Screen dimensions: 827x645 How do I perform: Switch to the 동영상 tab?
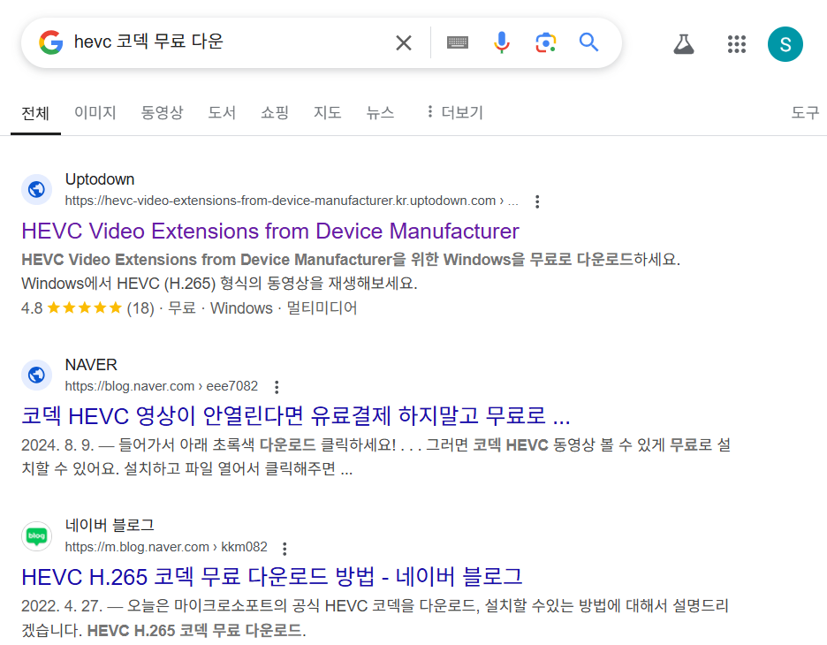162,112
